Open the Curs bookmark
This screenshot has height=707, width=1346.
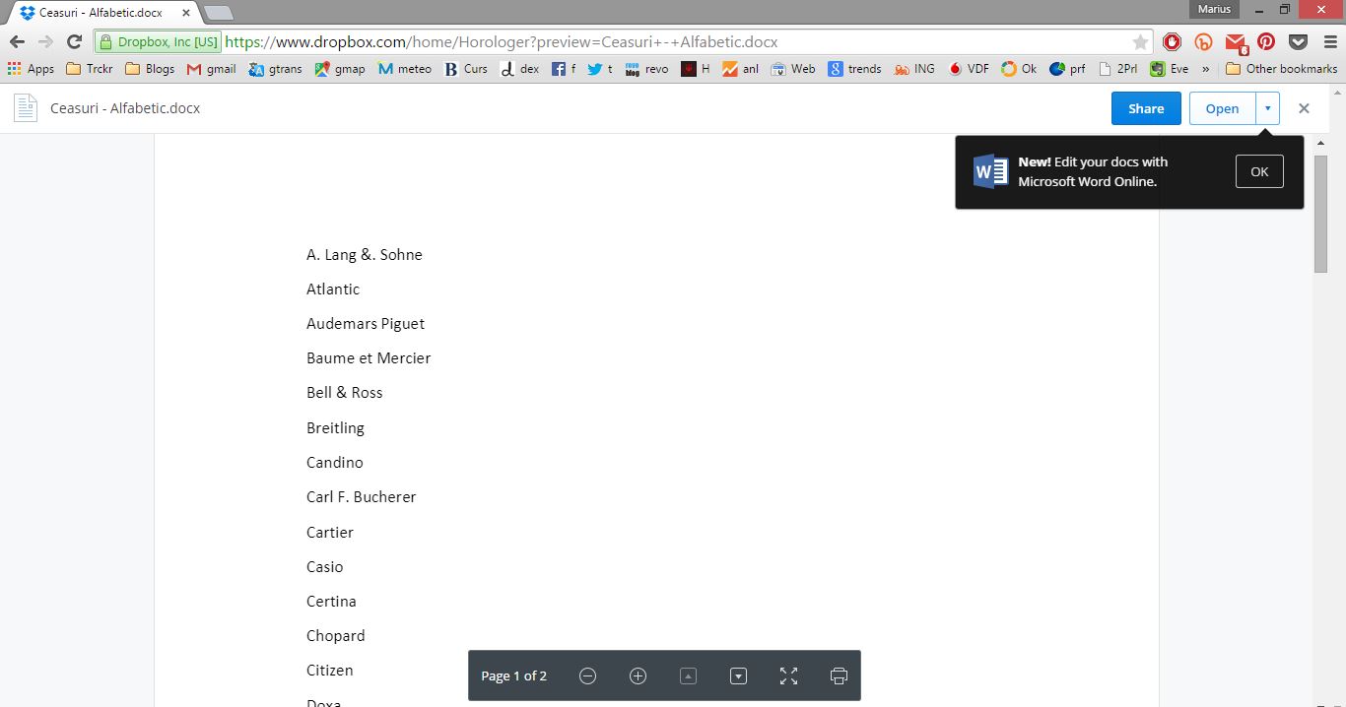click(x=466, y=69)
